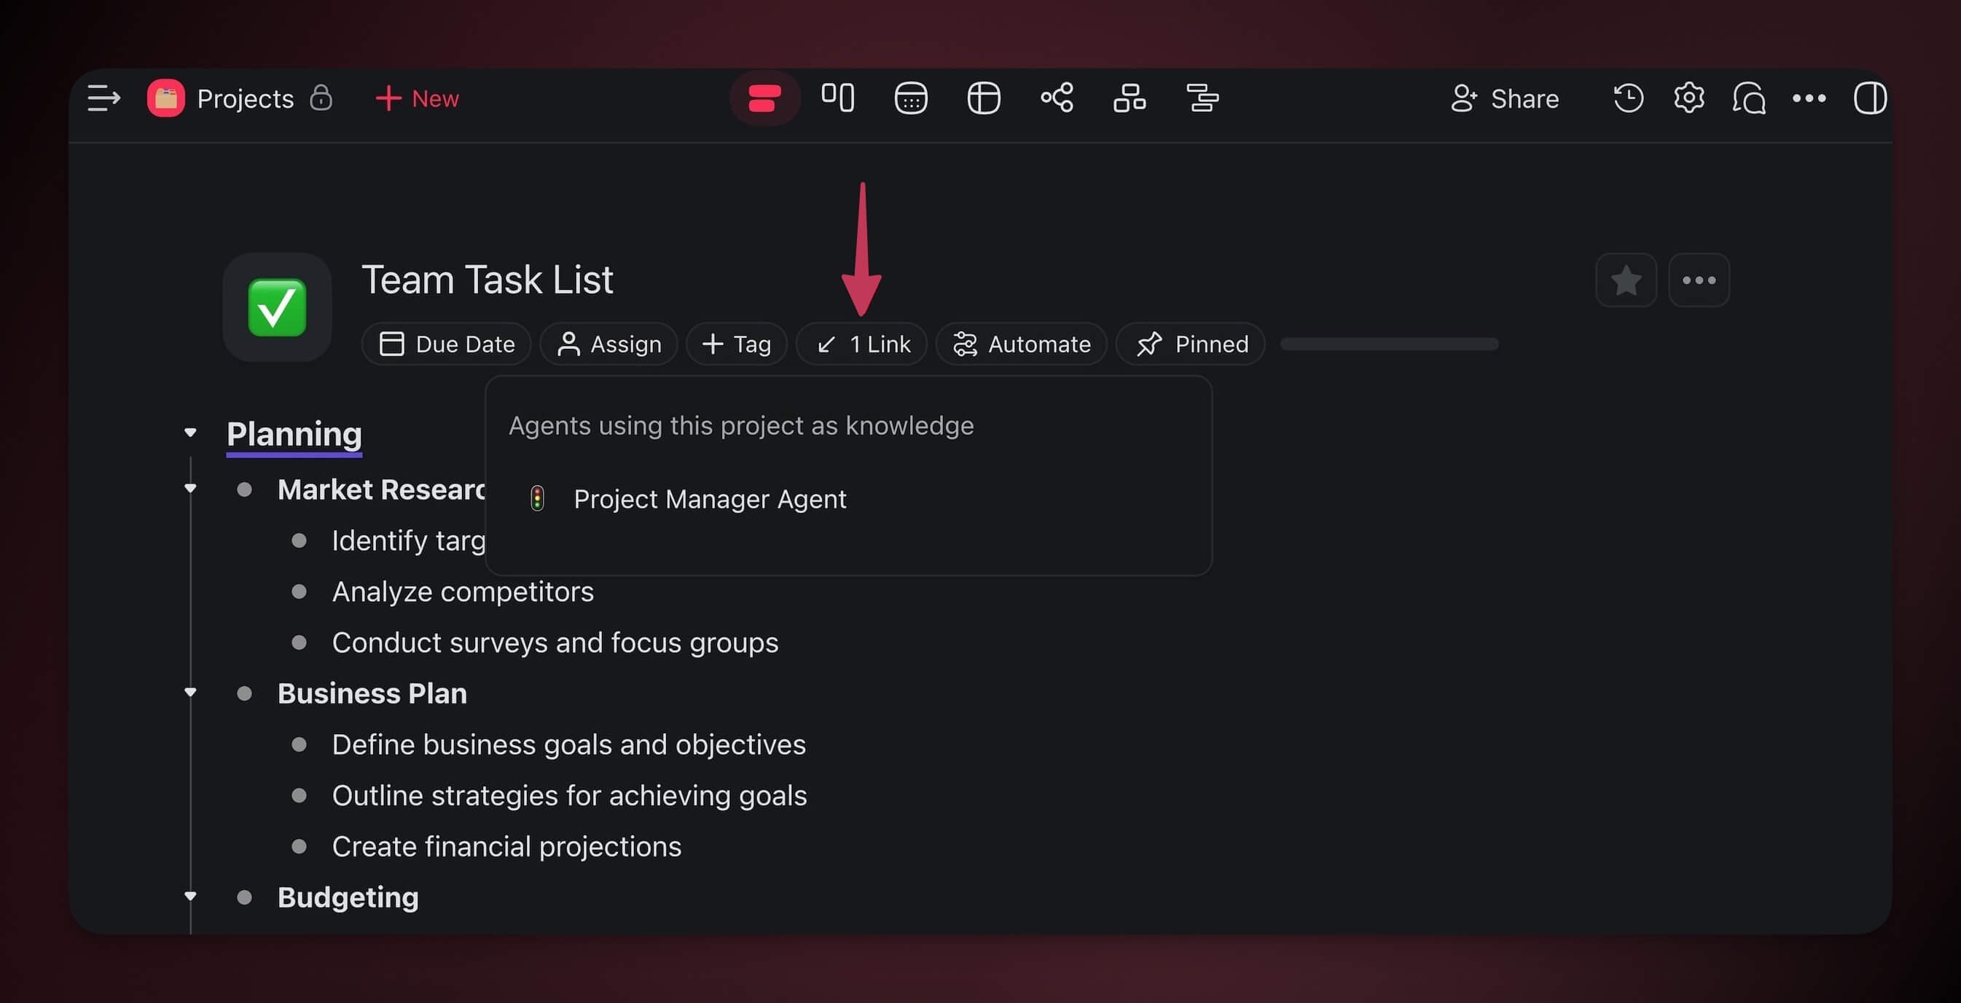This screenshot has height=1003, width=1961.
Task: Collapse the Planning section
Action: click(190, 433)
